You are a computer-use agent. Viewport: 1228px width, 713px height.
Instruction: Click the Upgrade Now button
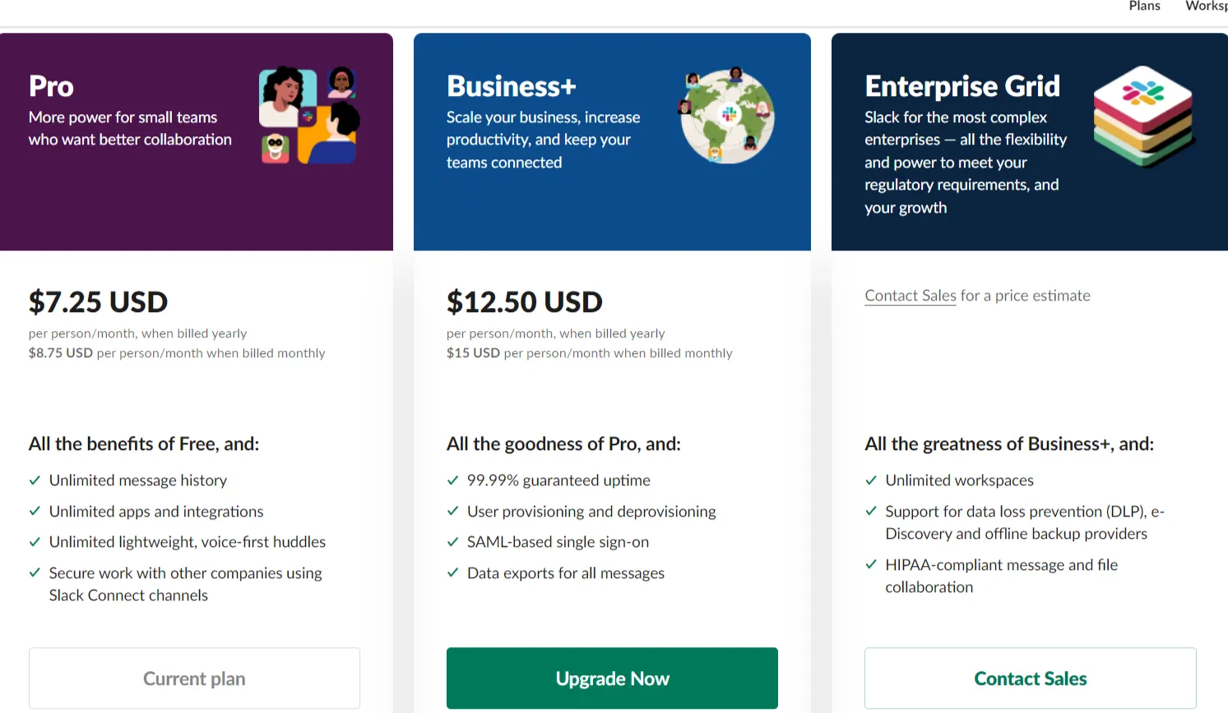click(612, 678)
